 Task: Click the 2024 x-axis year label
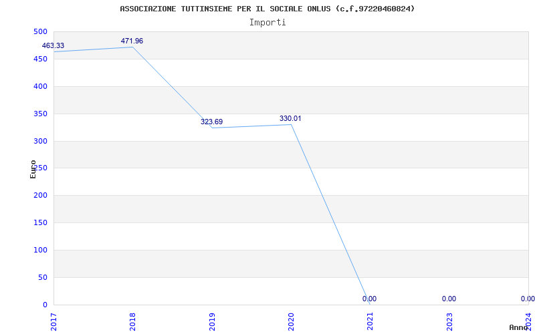tap(528, 322)
